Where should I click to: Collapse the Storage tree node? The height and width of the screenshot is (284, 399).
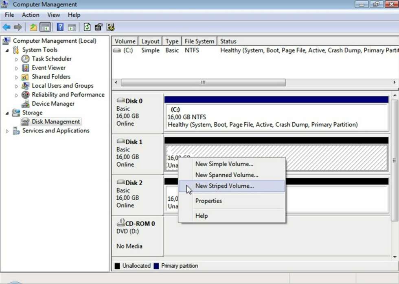tap(7, 113)
